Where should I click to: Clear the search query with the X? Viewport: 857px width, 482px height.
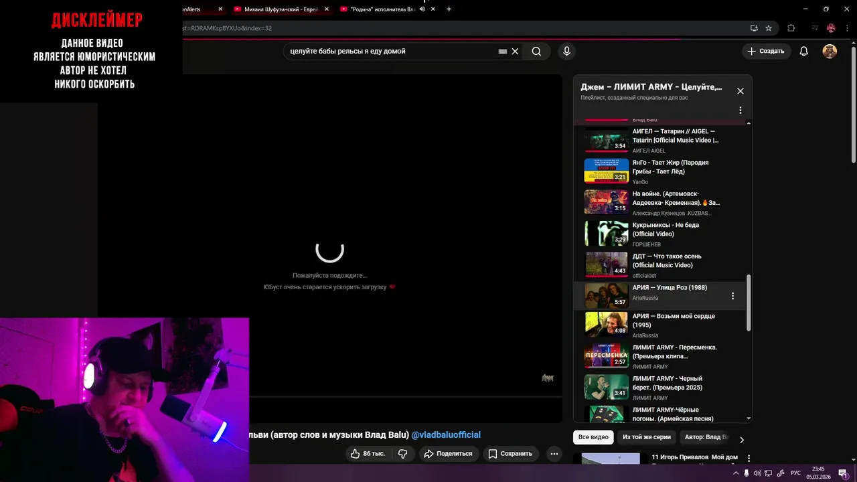click(x=515, y=52)
